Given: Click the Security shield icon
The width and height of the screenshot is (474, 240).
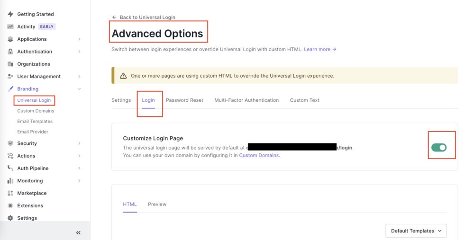Looking at the screenshot, I should click(10, 143).
